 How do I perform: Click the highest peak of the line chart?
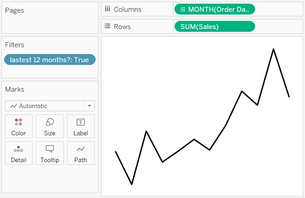[273, 49]
